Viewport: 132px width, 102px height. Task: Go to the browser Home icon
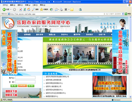pyautogui.click(x=29, y=9)
